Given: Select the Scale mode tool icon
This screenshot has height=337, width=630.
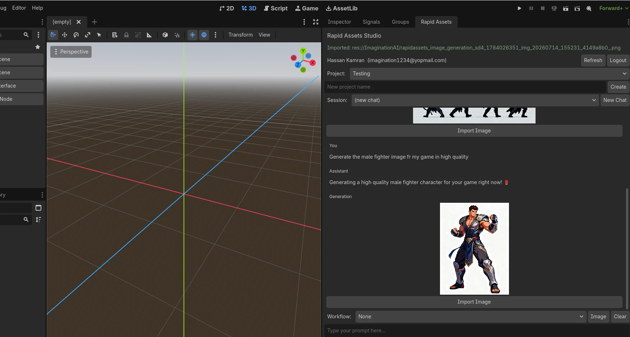Looking at the screenshot, I should coord(88,35).
